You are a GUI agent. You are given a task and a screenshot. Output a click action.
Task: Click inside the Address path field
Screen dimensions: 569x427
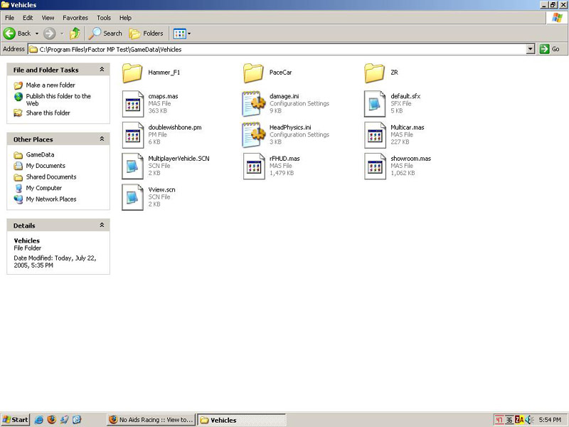coord(277,49)
